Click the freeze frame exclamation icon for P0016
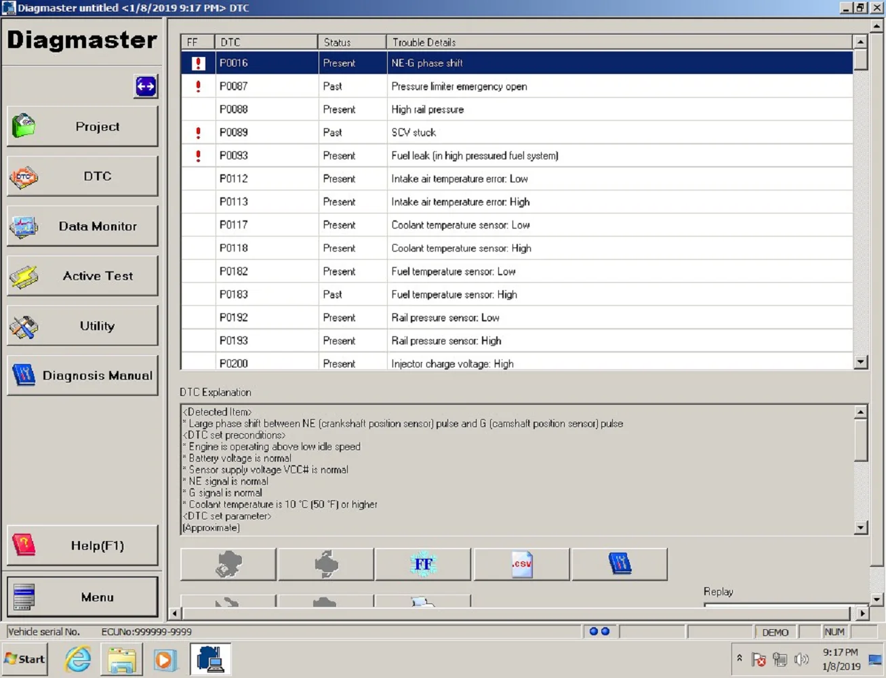 [x=198, y=63]
